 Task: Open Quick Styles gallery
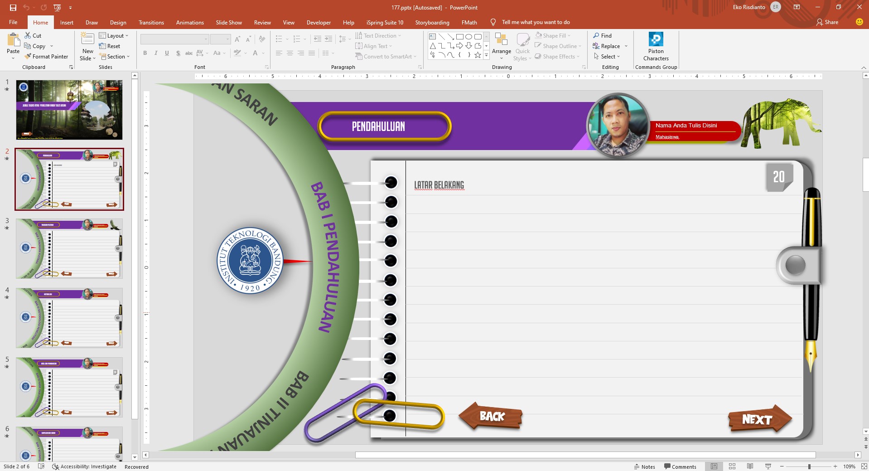(x=522, y=46)
